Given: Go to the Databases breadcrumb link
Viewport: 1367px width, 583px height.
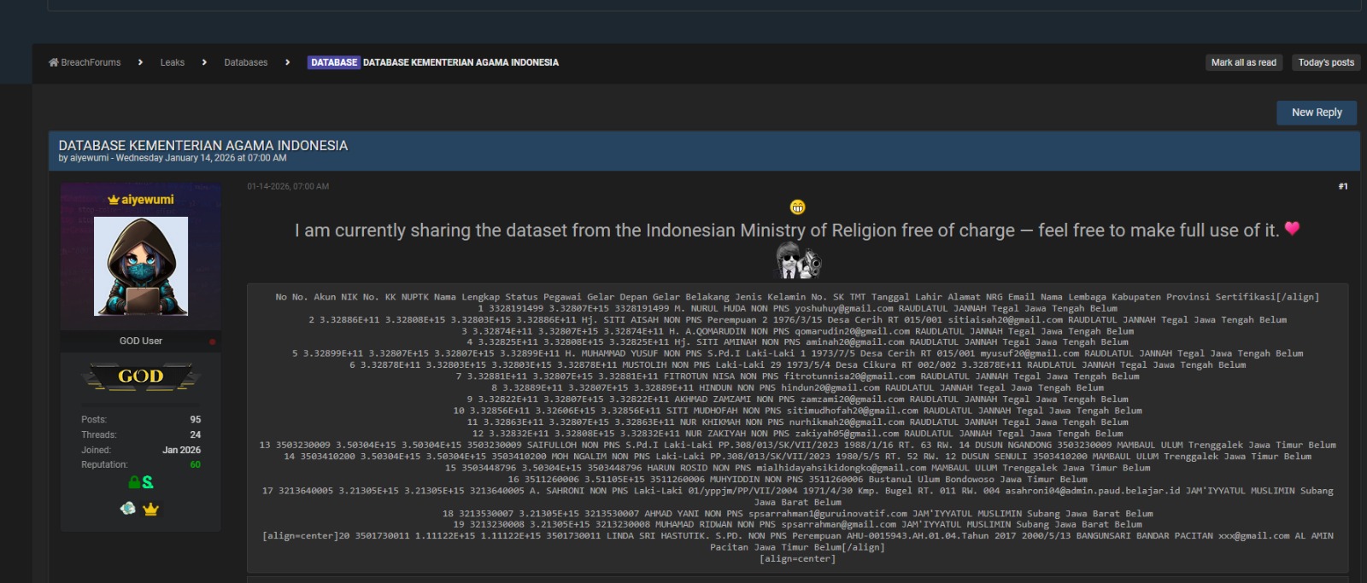Looking at the screenshot, I should point(245,62).
